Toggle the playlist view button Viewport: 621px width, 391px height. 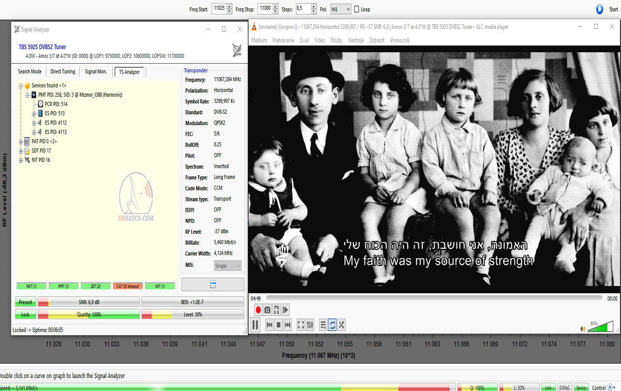(x=323, y=325)
